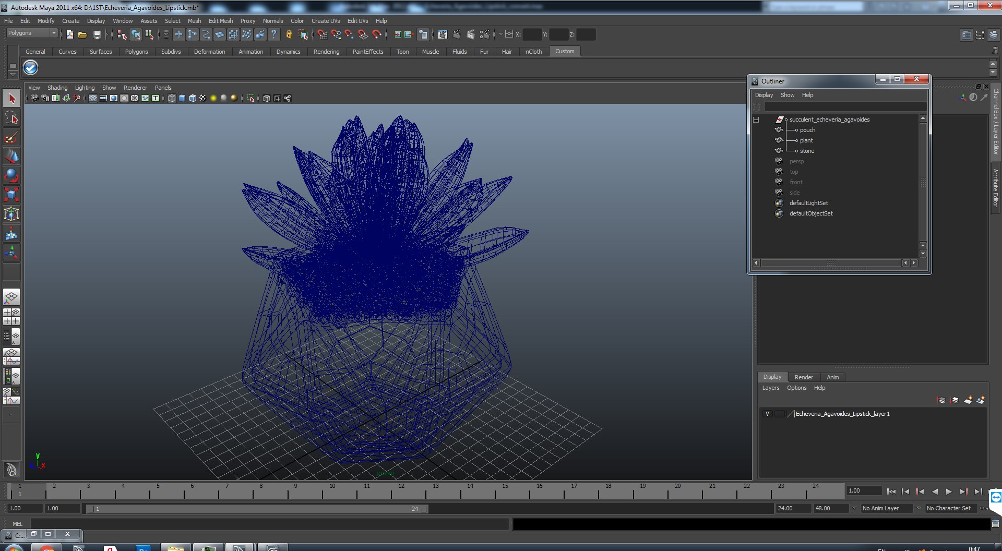Toggle snap to curves
1002x551 pixels.
pyautogui.click(x=336, y=34)
